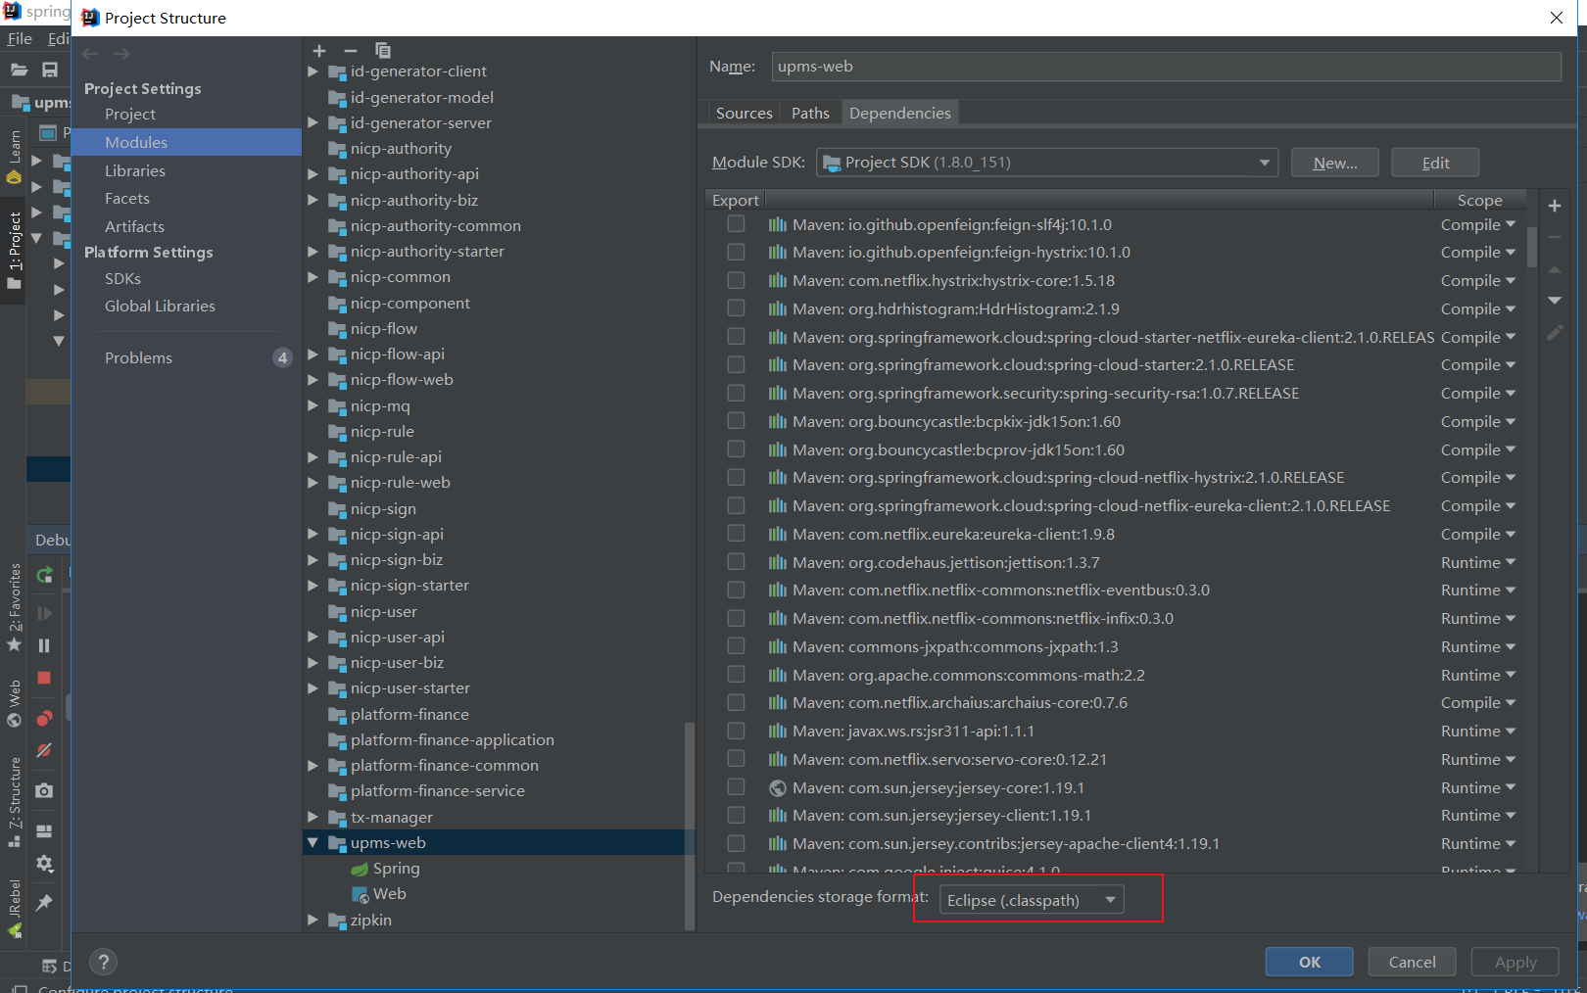Image resolution: width=1587 pixels, height=993 pixels.
Task: Pause program with the pause icon
Action: coord(44,645)
